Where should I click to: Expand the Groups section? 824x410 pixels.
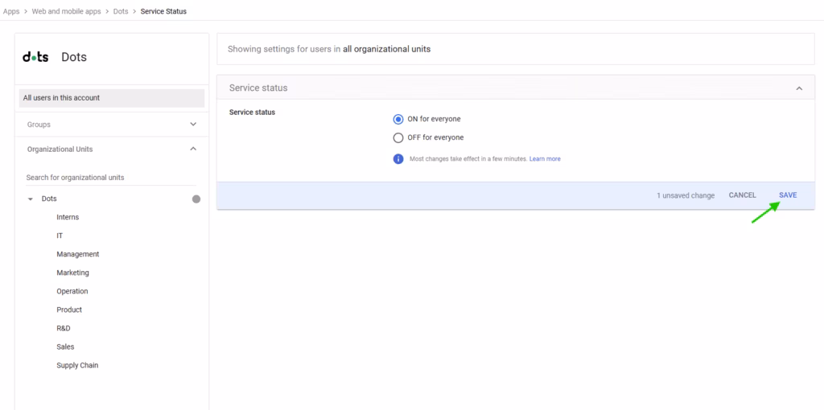[x=193, y=125]
